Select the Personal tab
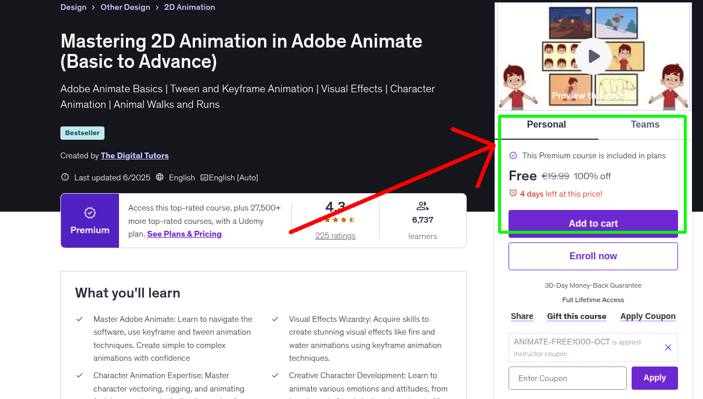 pyautogui.click(x=546, y=125)
